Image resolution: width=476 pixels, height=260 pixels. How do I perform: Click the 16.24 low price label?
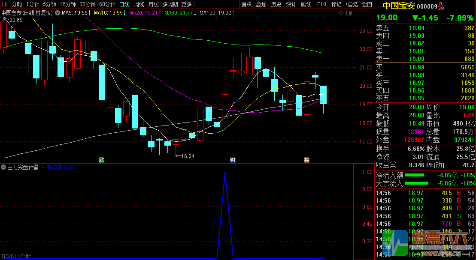[x=186, y=156]
